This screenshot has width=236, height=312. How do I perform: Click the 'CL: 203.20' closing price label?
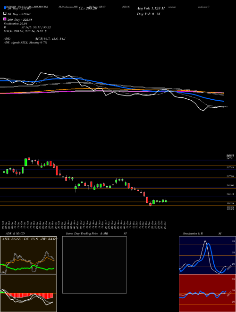[x=88, y=9]
